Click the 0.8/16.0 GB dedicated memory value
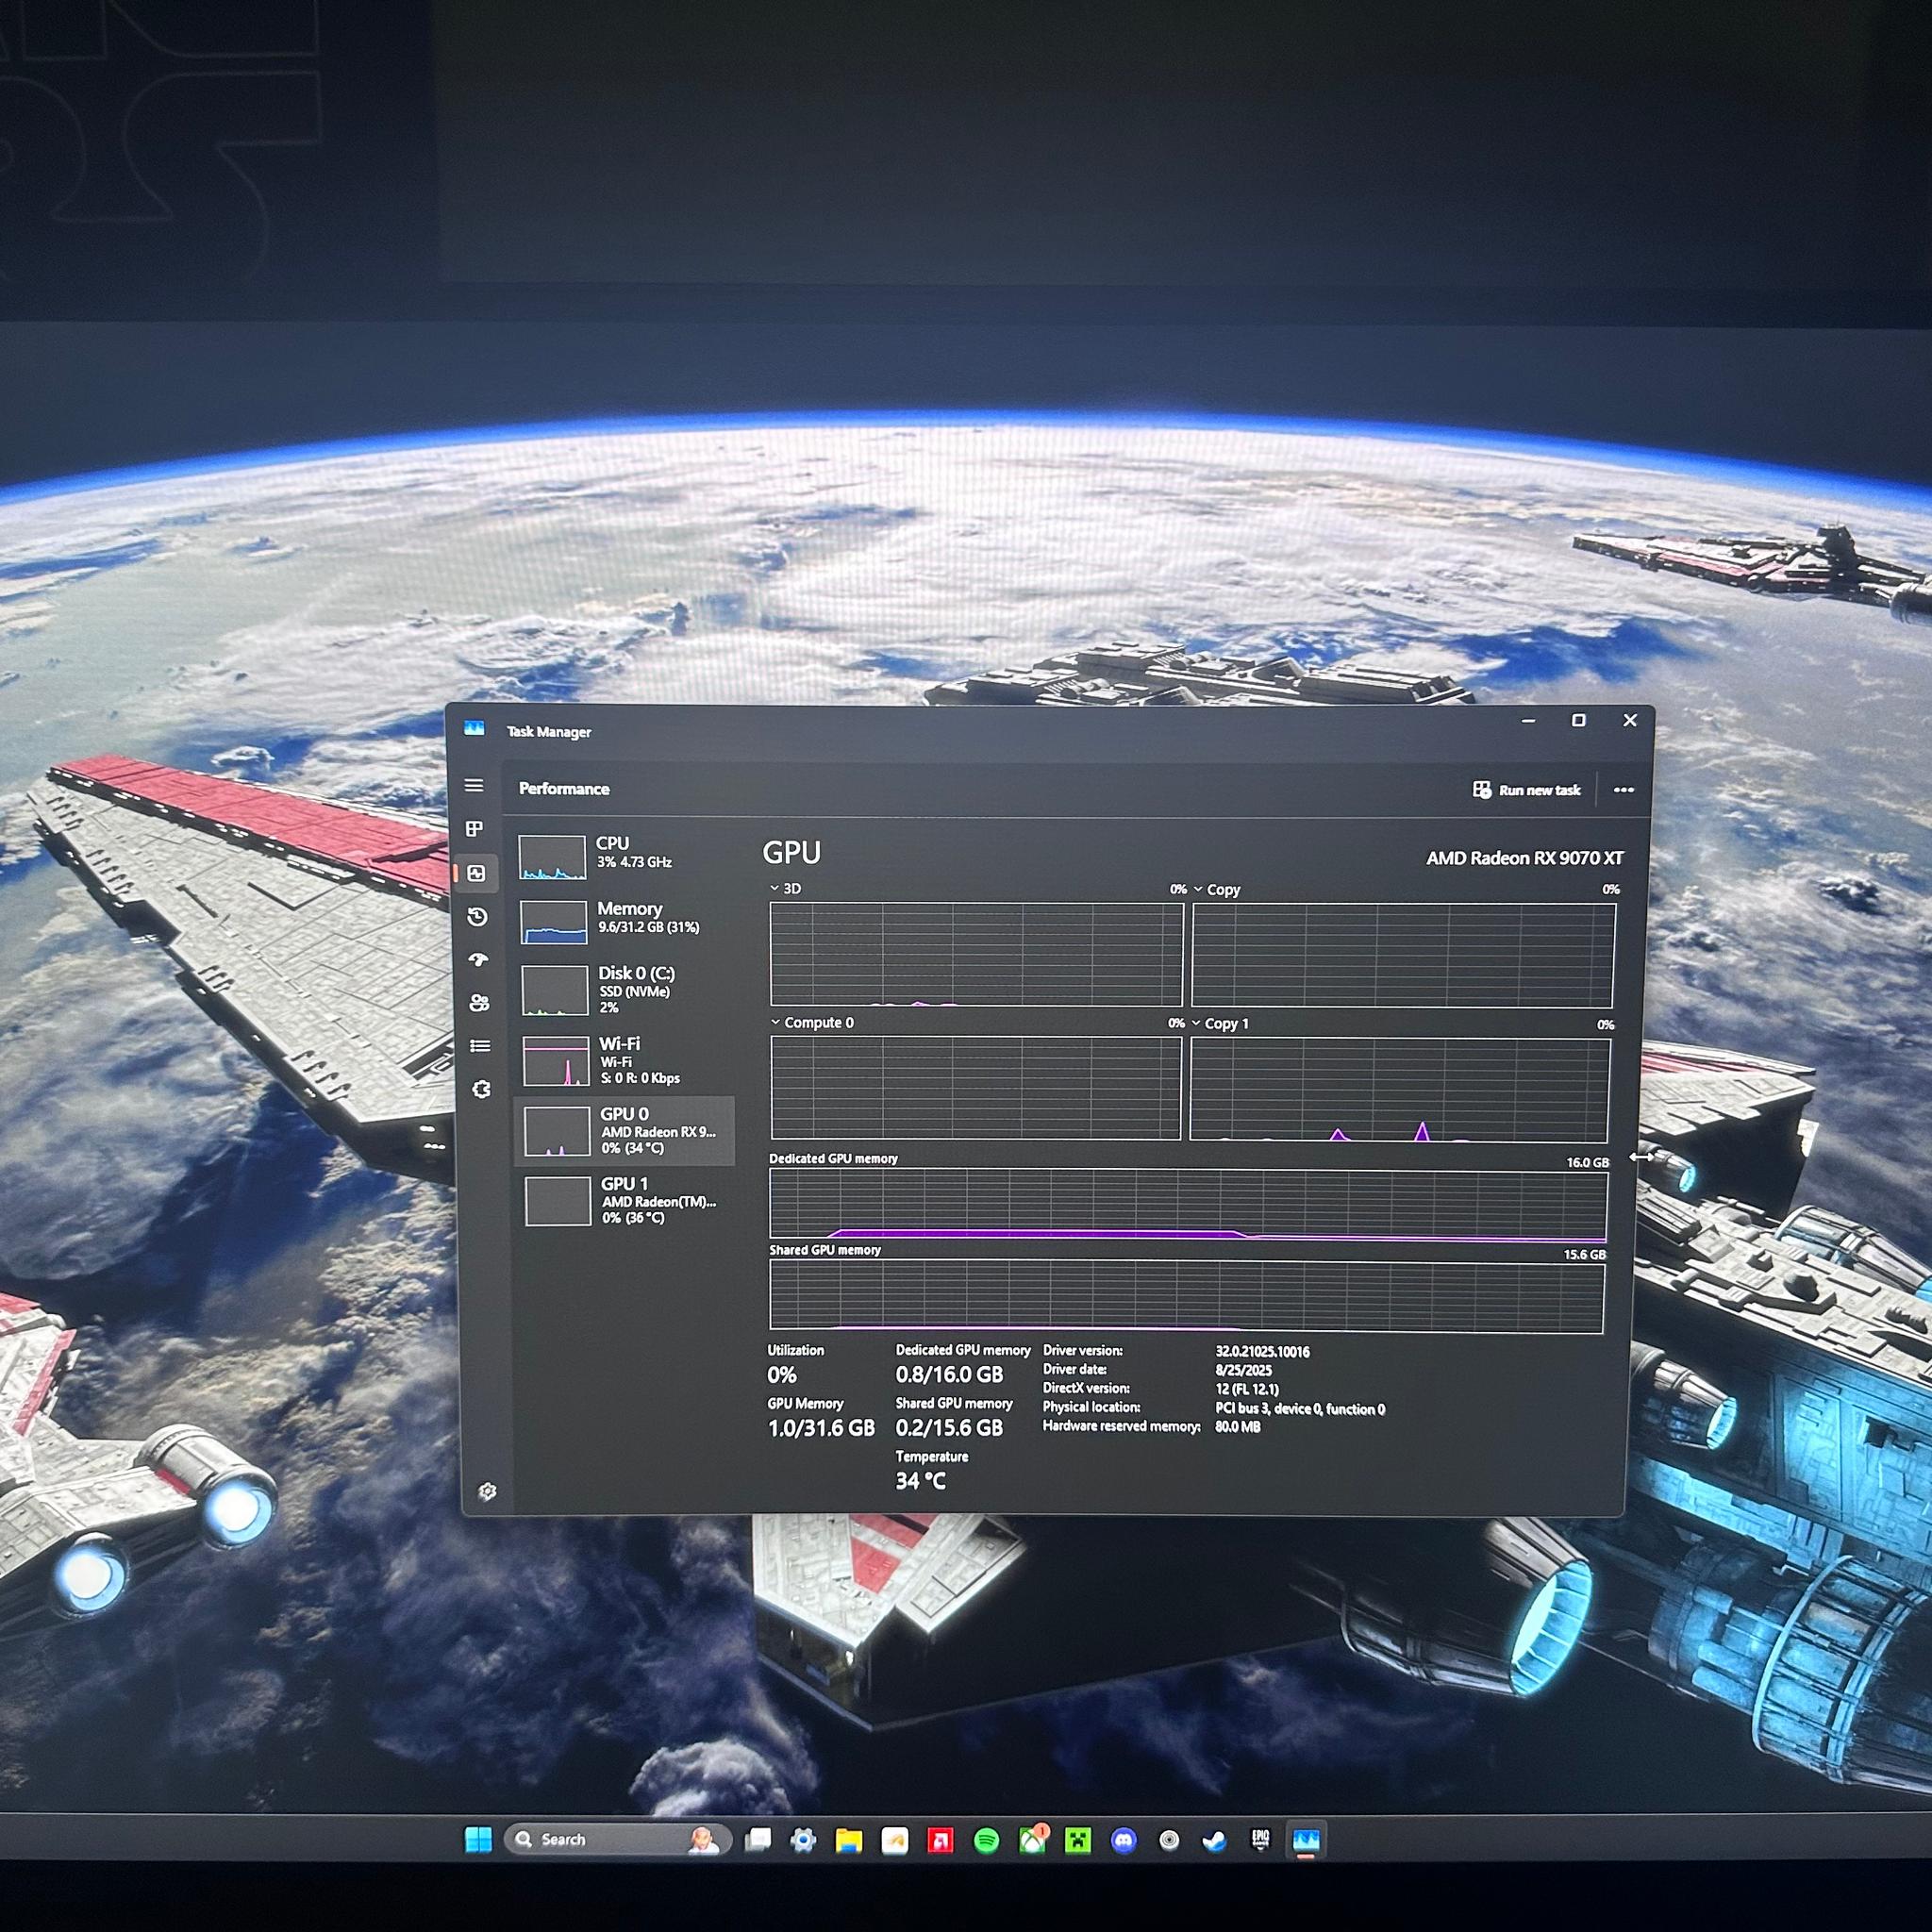 pos(949,1375)
